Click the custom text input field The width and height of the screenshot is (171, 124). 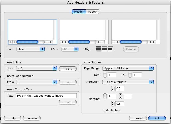pyautogui.click(x=46, y=96)
